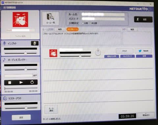Click the Tweet bird button
158x125 pixels.
[x=143, y=51]
